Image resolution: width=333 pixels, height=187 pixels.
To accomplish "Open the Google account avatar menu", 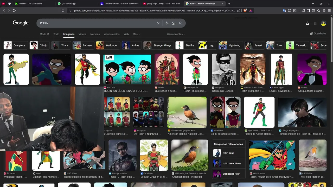I will click(x=323, y=23).
